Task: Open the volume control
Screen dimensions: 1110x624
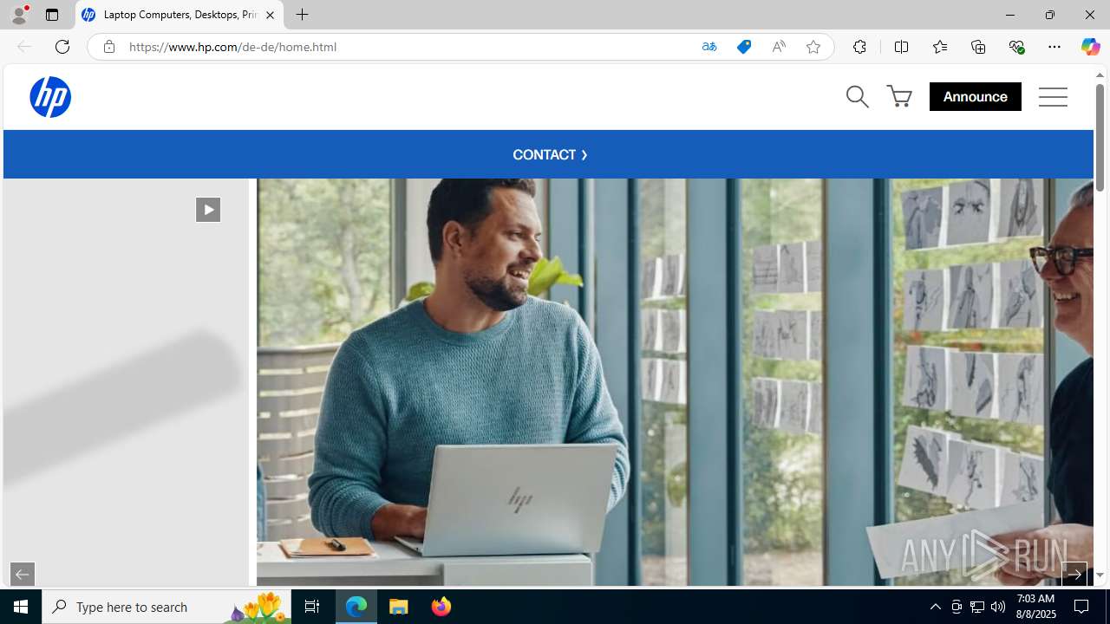Action: point(998,607)
